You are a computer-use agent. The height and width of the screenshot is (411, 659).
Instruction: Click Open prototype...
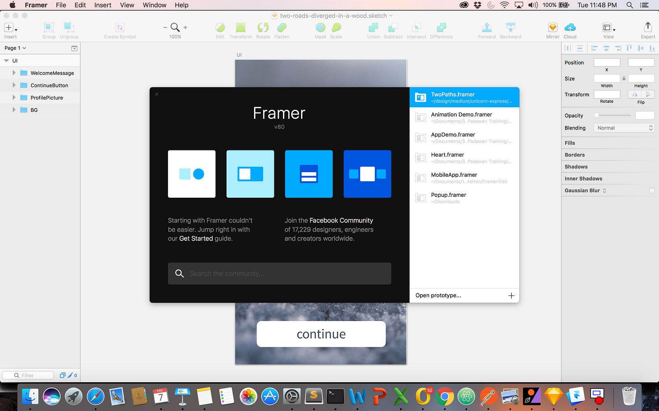(x=438, y=296)
